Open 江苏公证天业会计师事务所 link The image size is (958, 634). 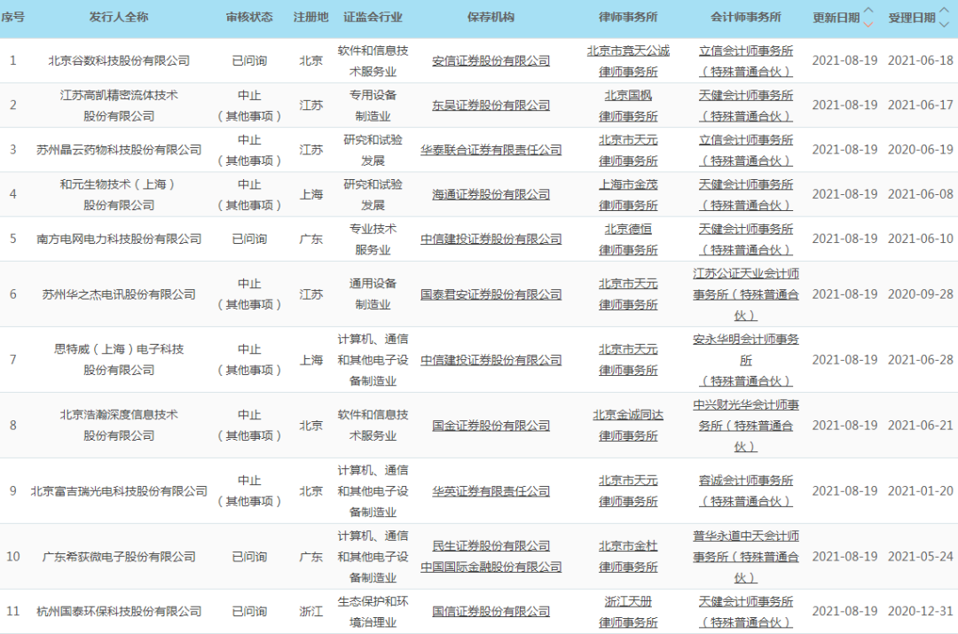pos(746,294)
